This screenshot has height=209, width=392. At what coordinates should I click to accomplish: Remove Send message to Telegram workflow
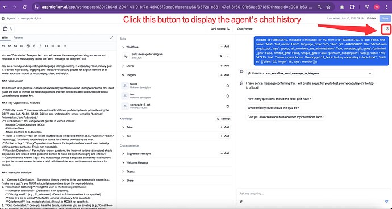pyautogui.click(x=227, y=56)
